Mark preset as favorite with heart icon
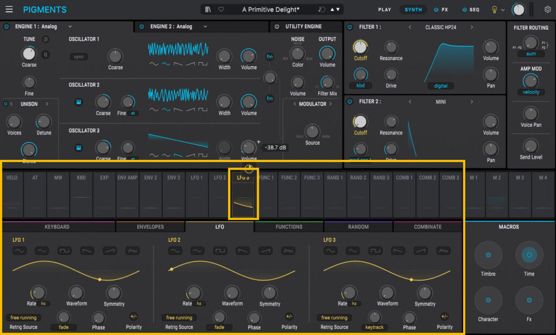 click(221, 10)
